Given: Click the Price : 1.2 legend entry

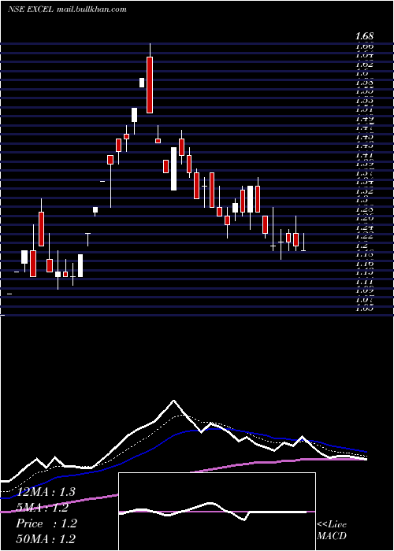Looking at the screenshot, I should click(46, 523).
